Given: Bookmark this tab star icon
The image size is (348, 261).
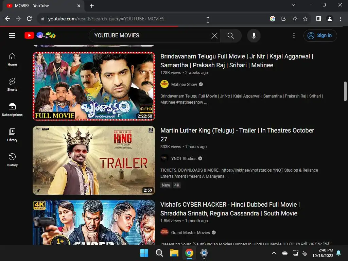Looking at the screenshot, I should (x=305, y=19).
